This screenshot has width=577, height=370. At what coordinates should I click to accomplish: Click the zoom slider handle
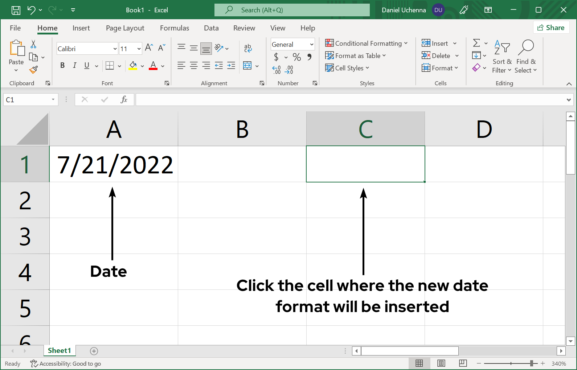532,363
